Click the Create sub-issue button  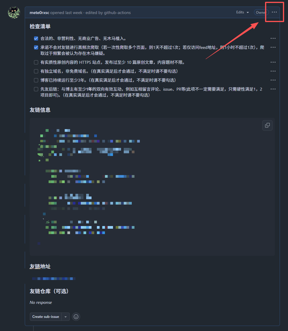(45, 317)
